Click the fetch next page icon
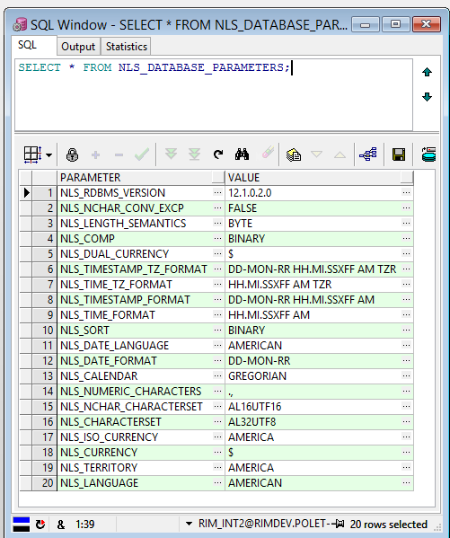450x538 pixels. [171, 154]
